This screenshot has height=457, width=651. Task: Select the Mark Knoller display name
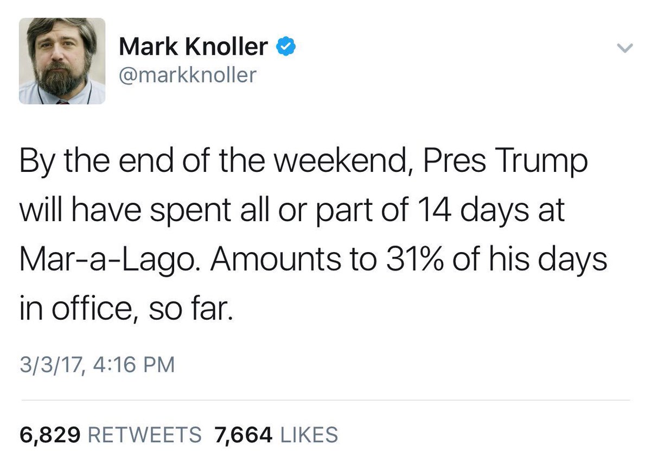[194, 48]
